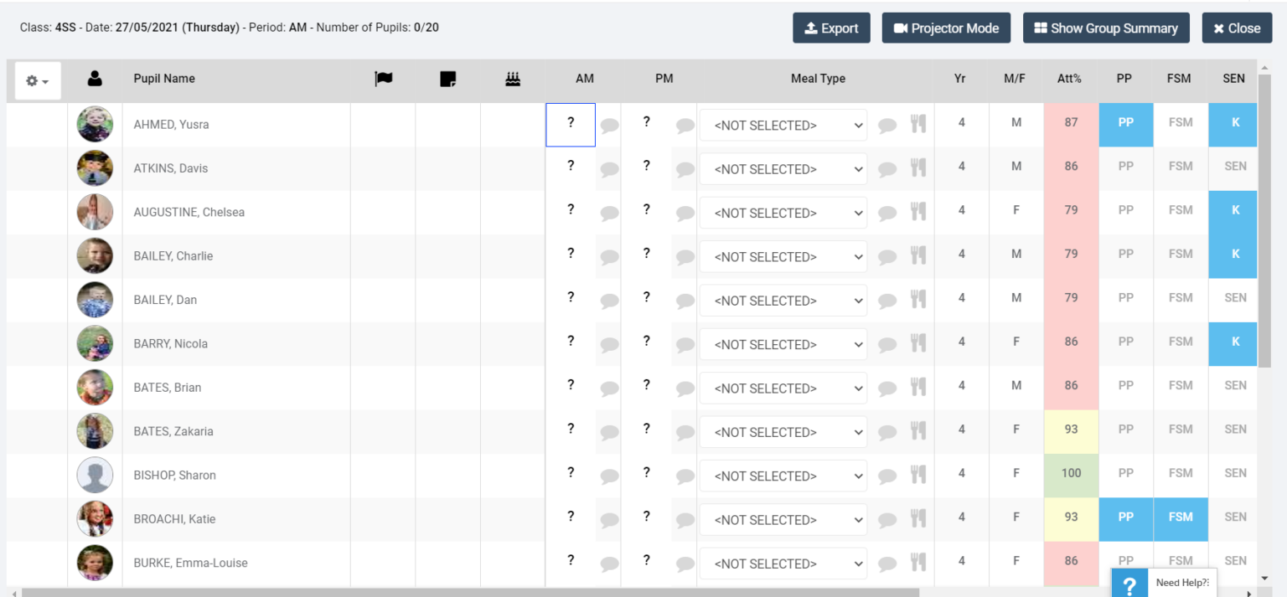Click the sticky note column header icon
1287x597 pixels.
click(x=447, y=79)
